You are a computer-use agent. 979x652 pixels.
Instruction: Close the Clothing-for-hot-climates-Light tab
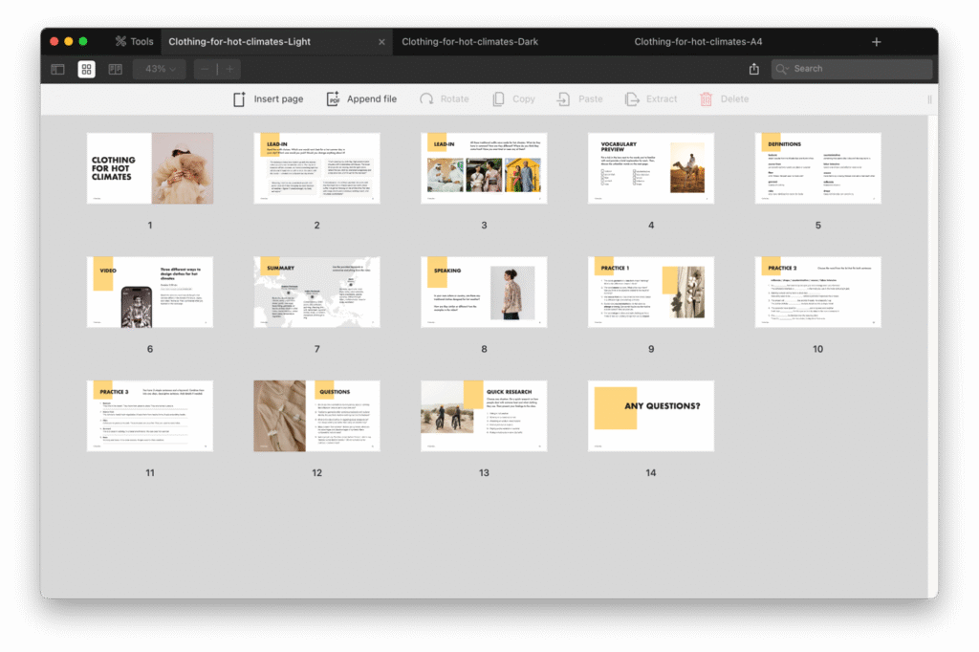[381, 42]
